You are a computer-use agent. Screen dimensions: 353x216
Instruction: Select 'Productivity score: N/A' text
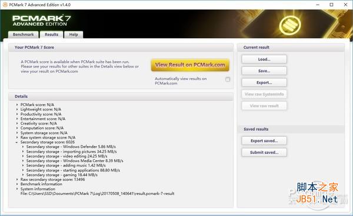[41, 114]
